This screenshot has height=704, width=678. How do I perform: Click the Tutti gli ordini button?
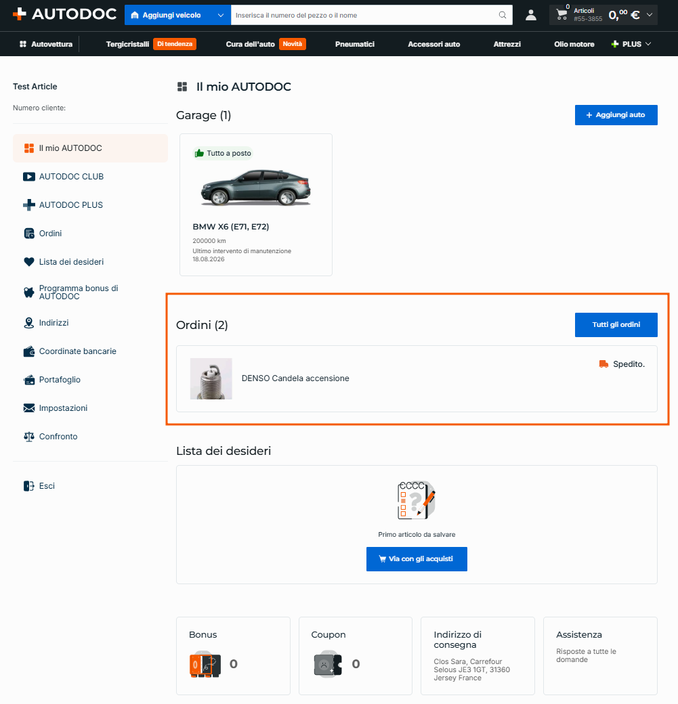(616, 325)
